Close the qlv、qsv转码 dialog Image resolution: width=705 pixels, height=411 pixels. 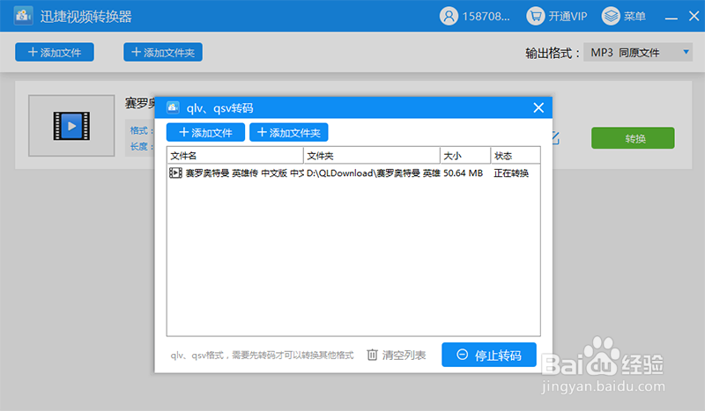pos(538,107)
